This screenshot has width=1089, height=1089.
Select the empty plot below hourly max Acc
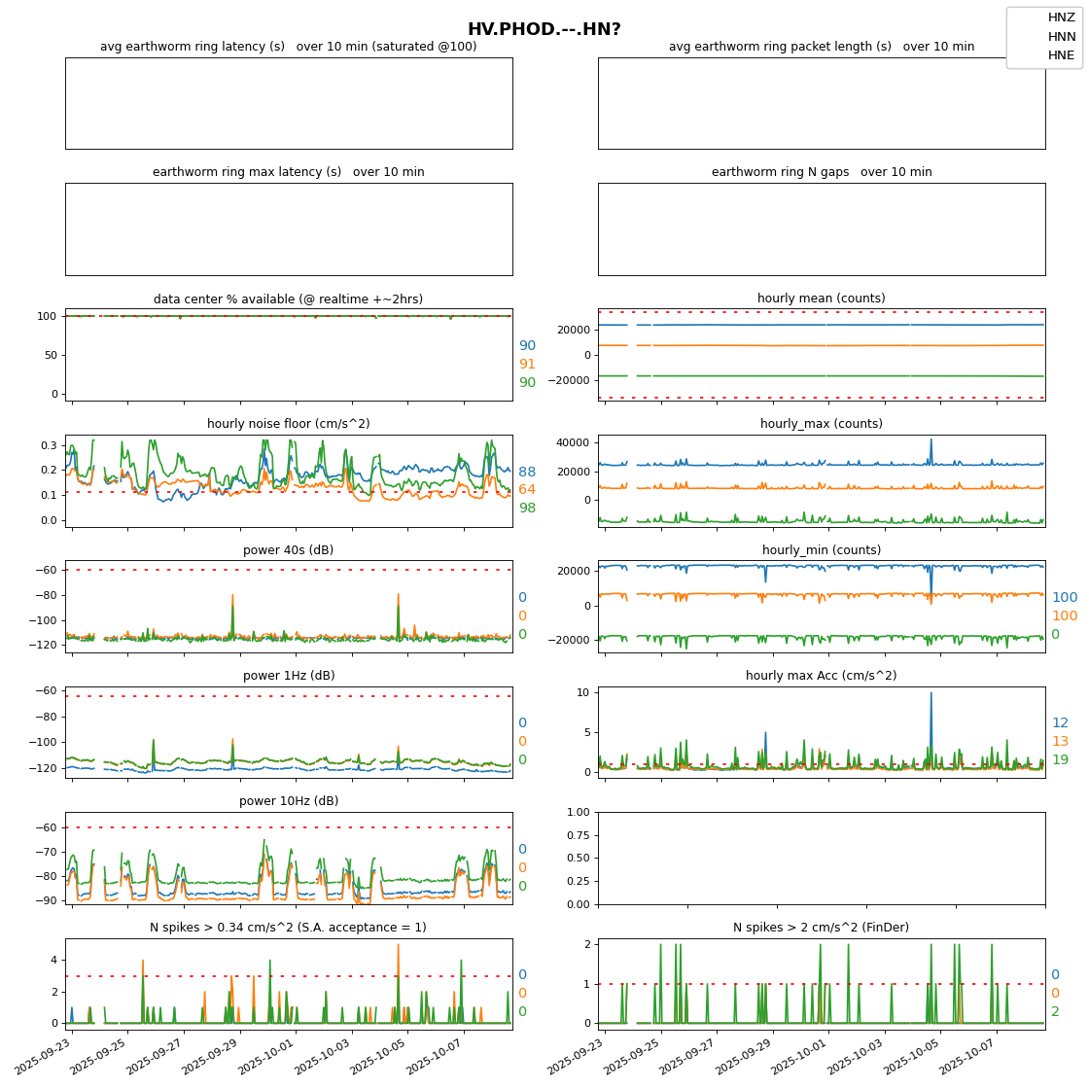(x=821, y=858)
